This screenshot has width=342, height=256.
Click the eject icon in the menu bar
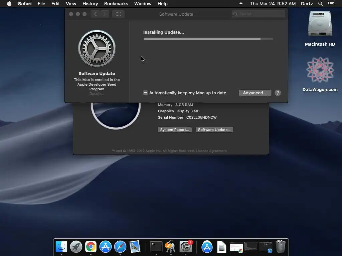point(241,4)
